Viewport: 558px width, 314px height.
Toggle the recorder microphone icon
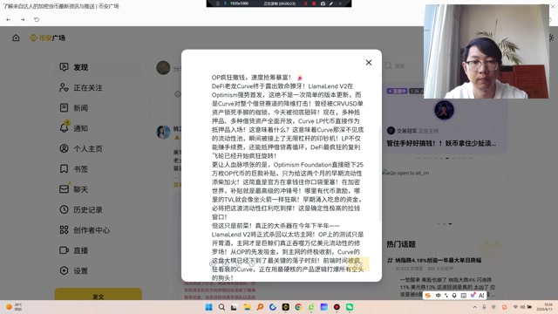[x=225, y=3]
